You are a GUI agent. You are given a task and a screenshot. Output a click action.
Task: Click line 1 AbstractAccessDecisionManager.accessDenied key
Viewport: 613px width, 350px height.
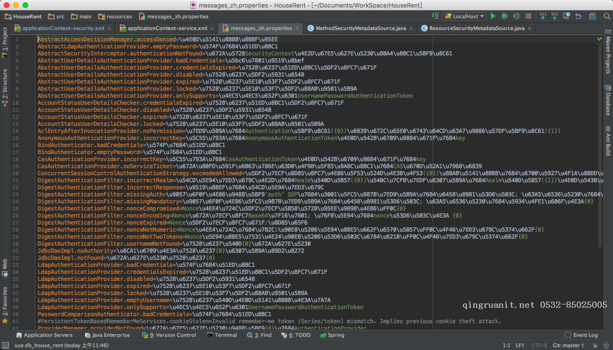(107, 39)
